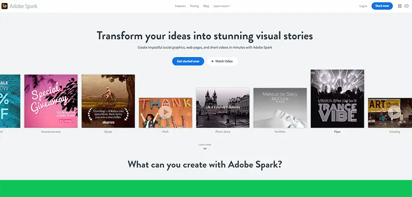Go to the Blog page
The image size is (412, 197).
coord(206,6)
